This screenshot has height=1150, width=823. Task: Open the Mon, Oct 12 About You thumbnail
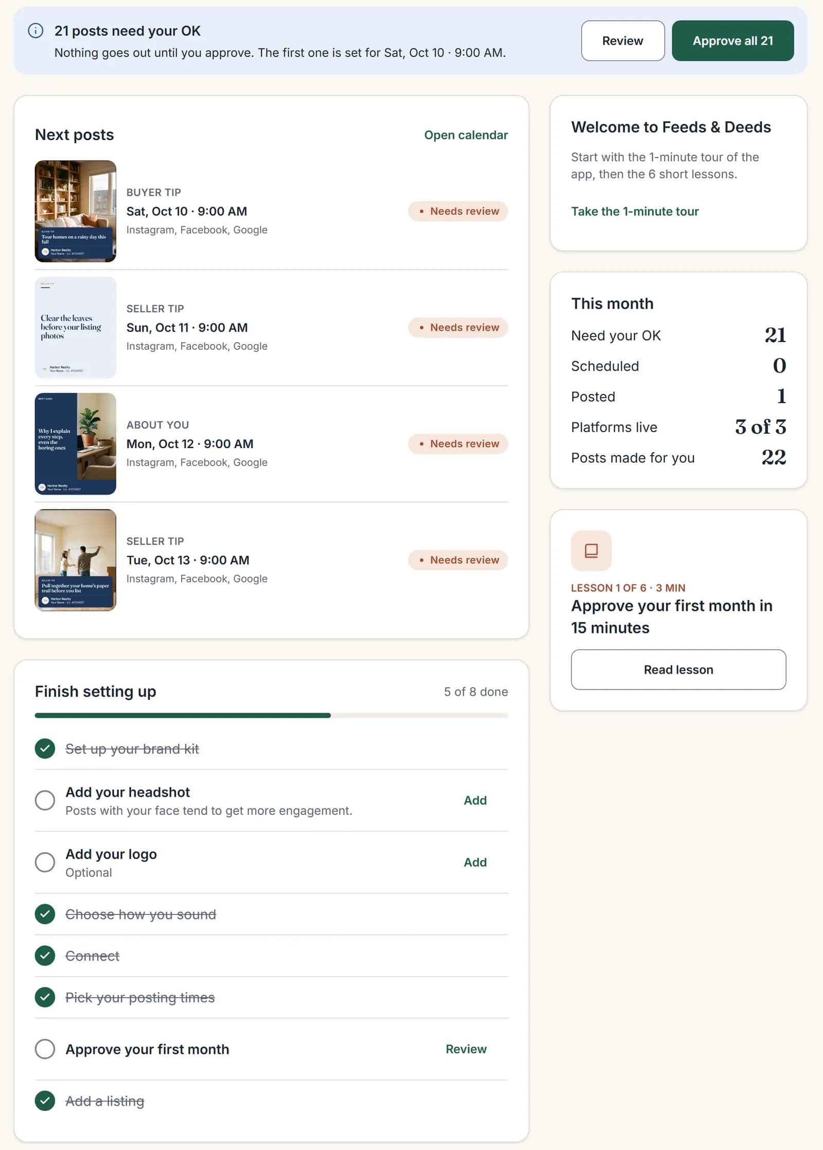(x=76, y=444)
